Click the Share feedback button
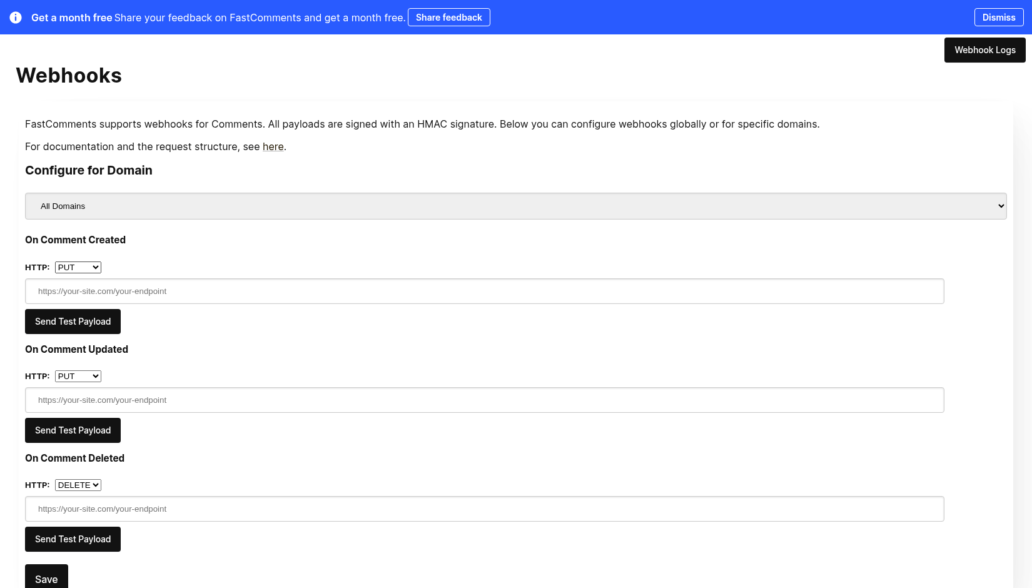 [449, 18]
